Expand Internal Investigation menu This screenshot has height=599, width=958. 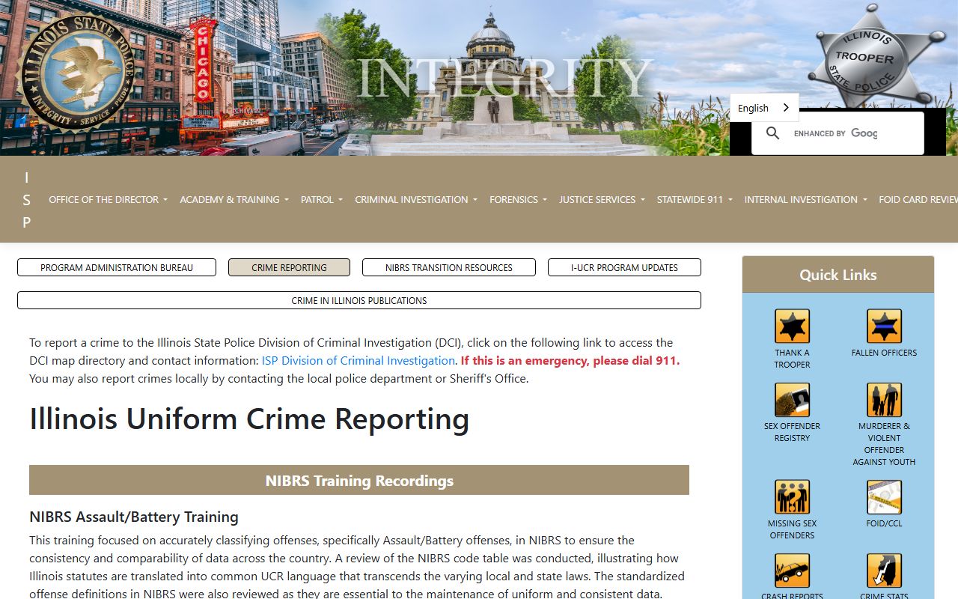click(x=806, y=199)
